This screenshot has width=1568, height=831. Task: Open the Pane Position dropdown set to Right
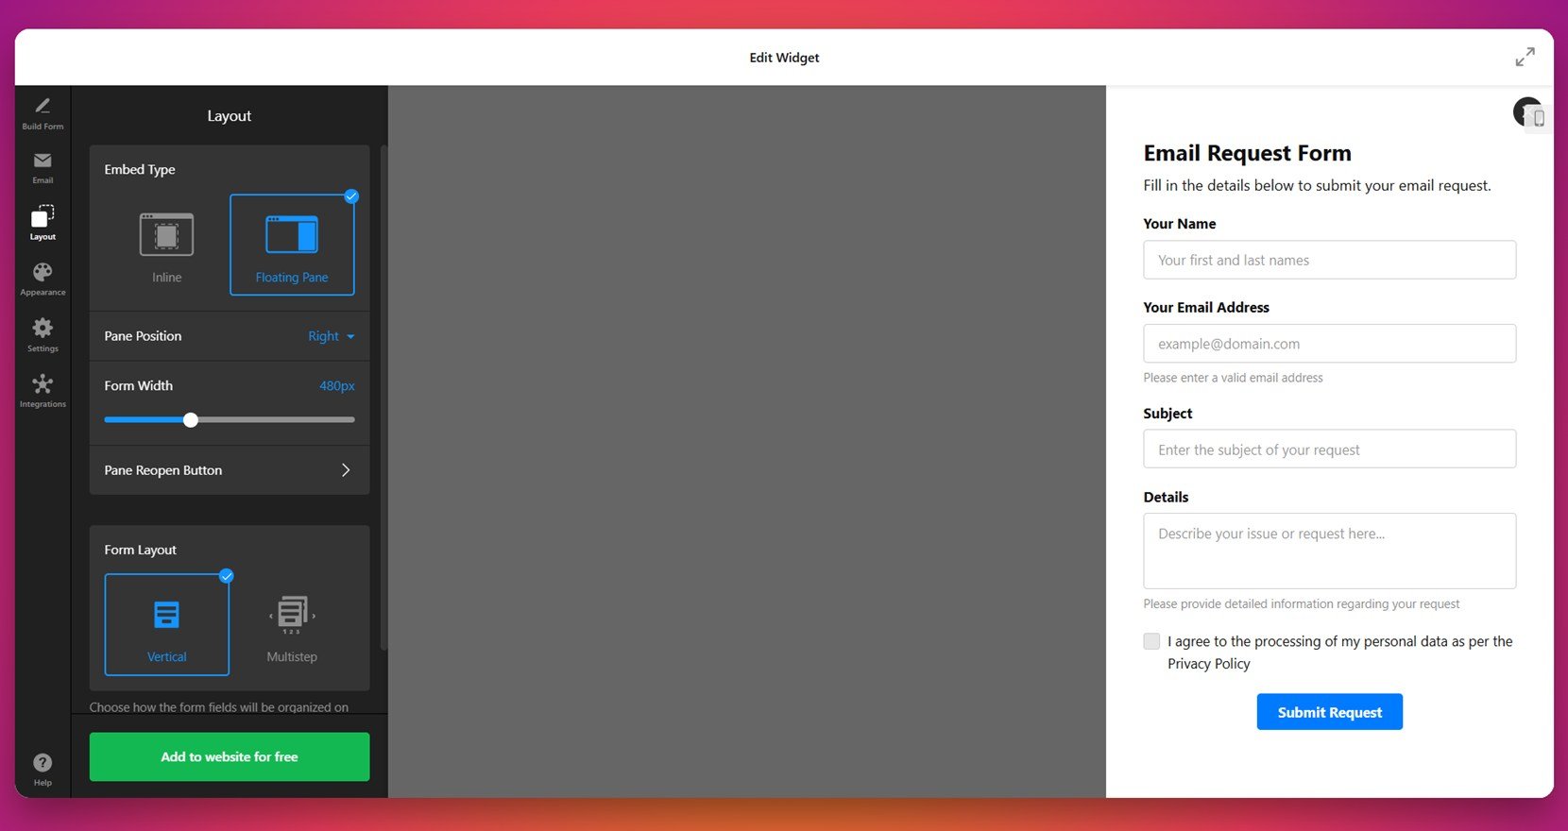331,336
